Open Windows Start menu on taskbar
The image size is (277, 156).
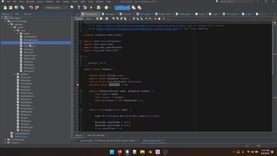coord(112,152)
